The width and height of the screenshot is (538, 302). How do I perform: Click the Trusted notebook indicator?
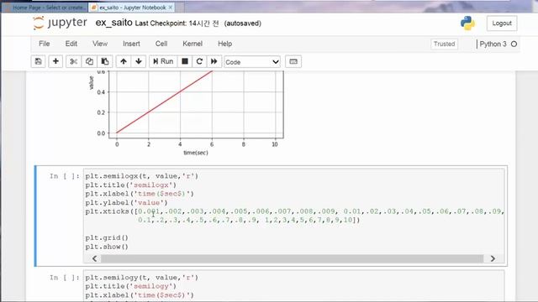pyautogui.click(x=445, y=44)
